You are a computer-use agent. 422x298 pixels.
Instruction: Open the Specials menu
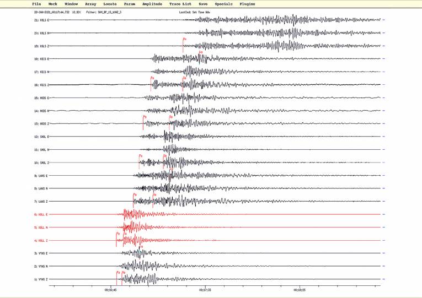(223, 4)
